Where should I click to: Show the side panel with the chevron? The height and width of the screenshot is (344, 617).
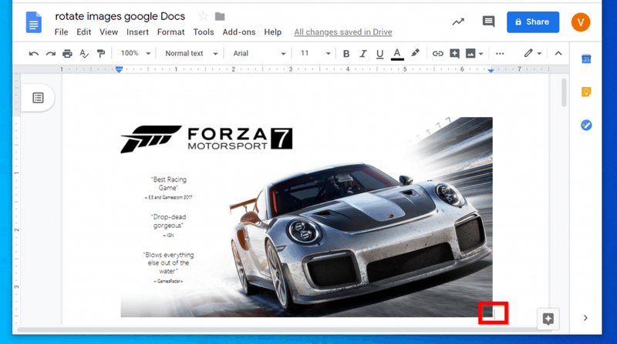click(x=585, y=318)
